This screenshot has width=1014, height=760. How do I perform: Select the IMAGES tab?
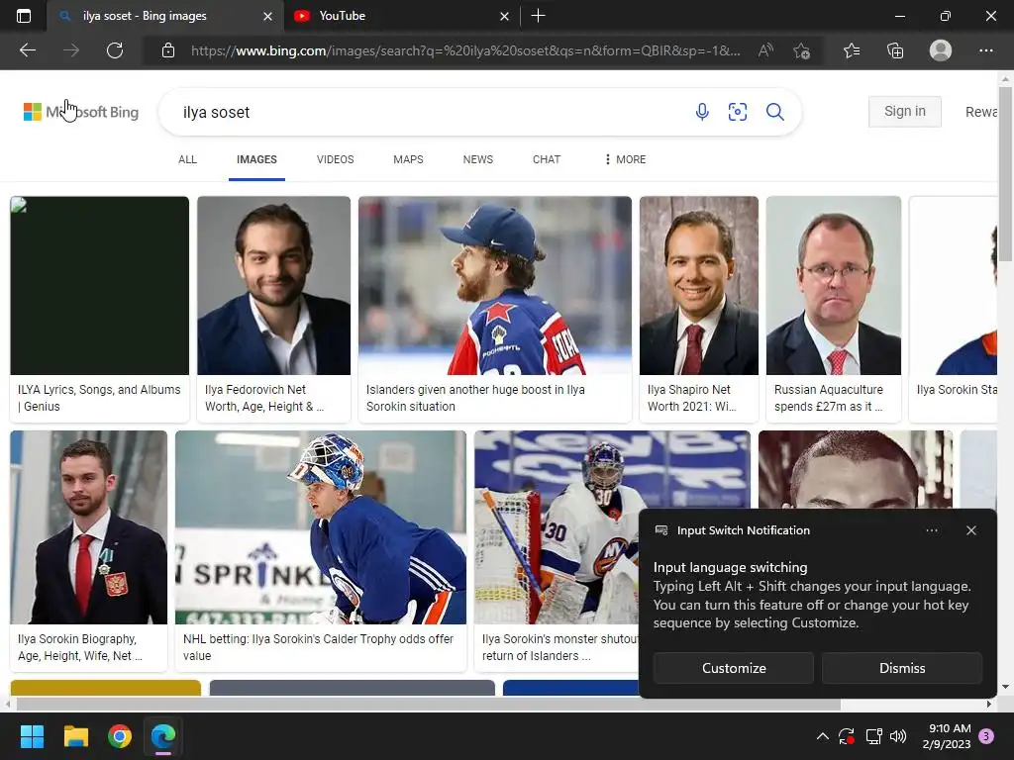pyautogui.click(x=256, y=159)
